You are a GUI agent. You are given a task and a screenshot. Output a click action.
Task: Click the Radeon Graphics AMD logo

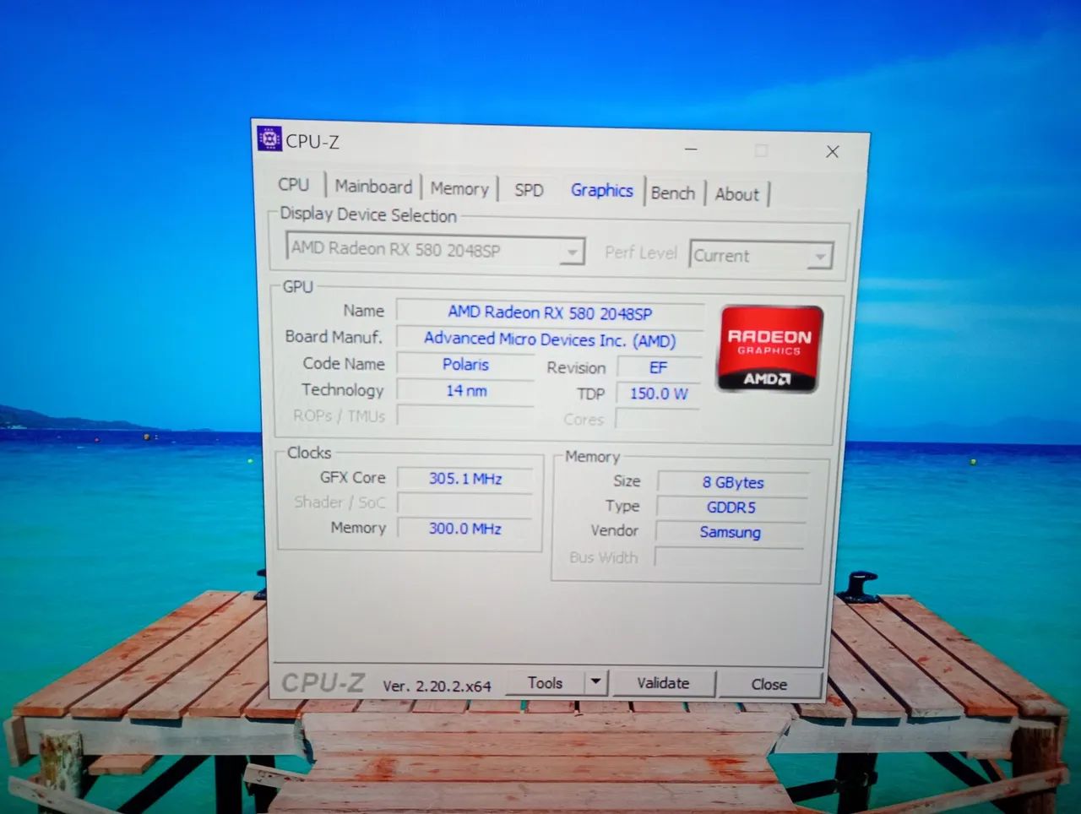tap(770, 349)
